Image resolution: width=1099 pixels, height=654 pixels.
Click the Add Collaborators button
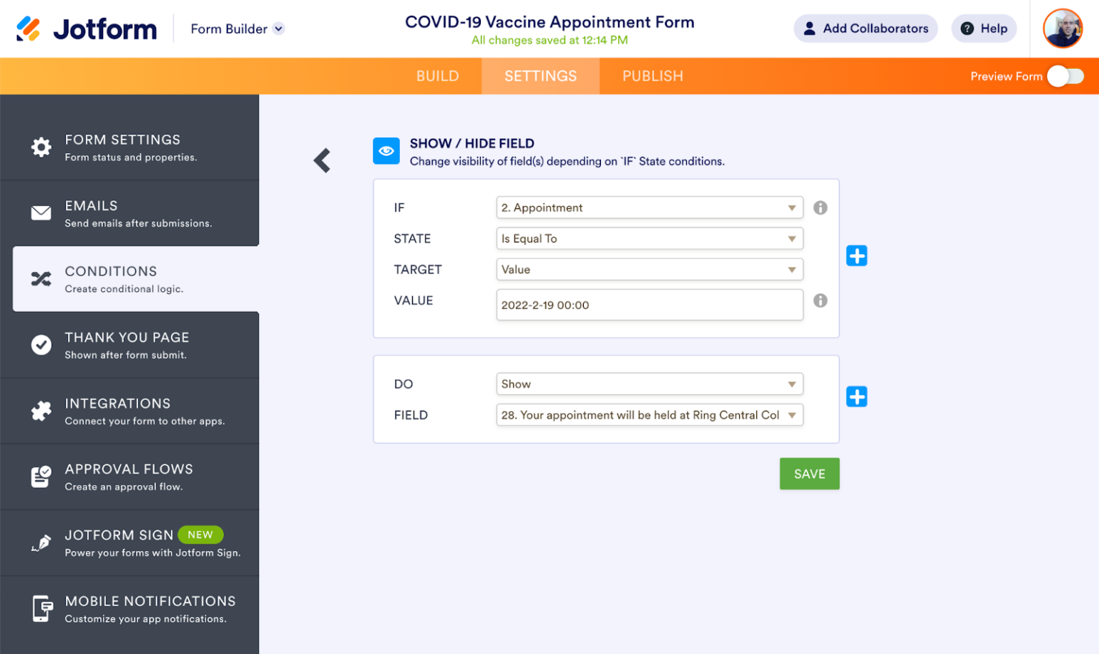click(865, 29)
